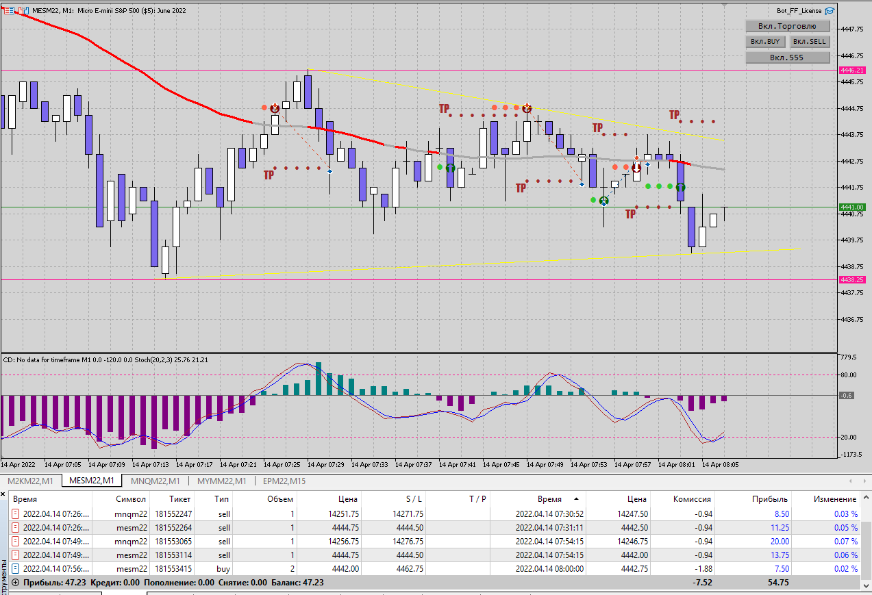Click deal icon for ticket 181552247

point(16,514)
